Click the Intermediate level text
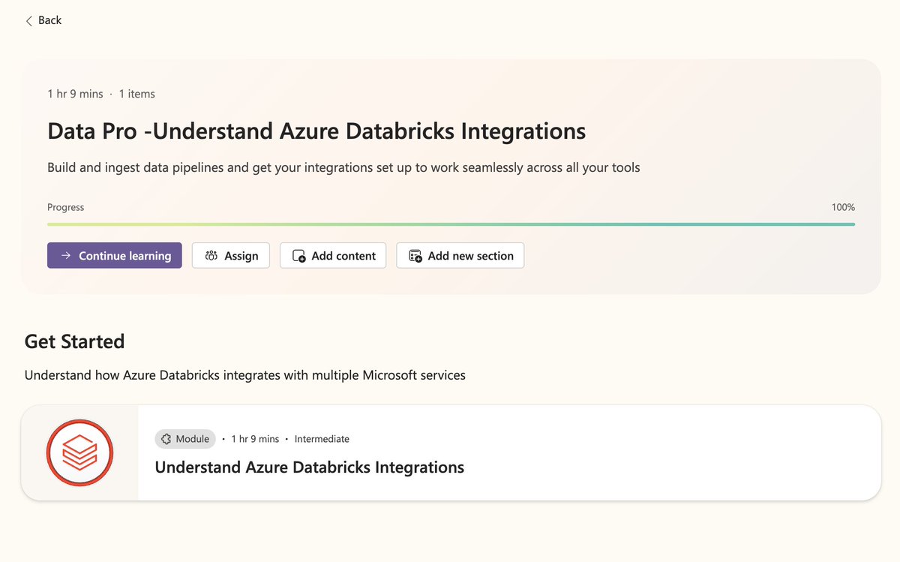Viewport: 900px width, 562px height. pyautogui.click(x=322, y=439)
